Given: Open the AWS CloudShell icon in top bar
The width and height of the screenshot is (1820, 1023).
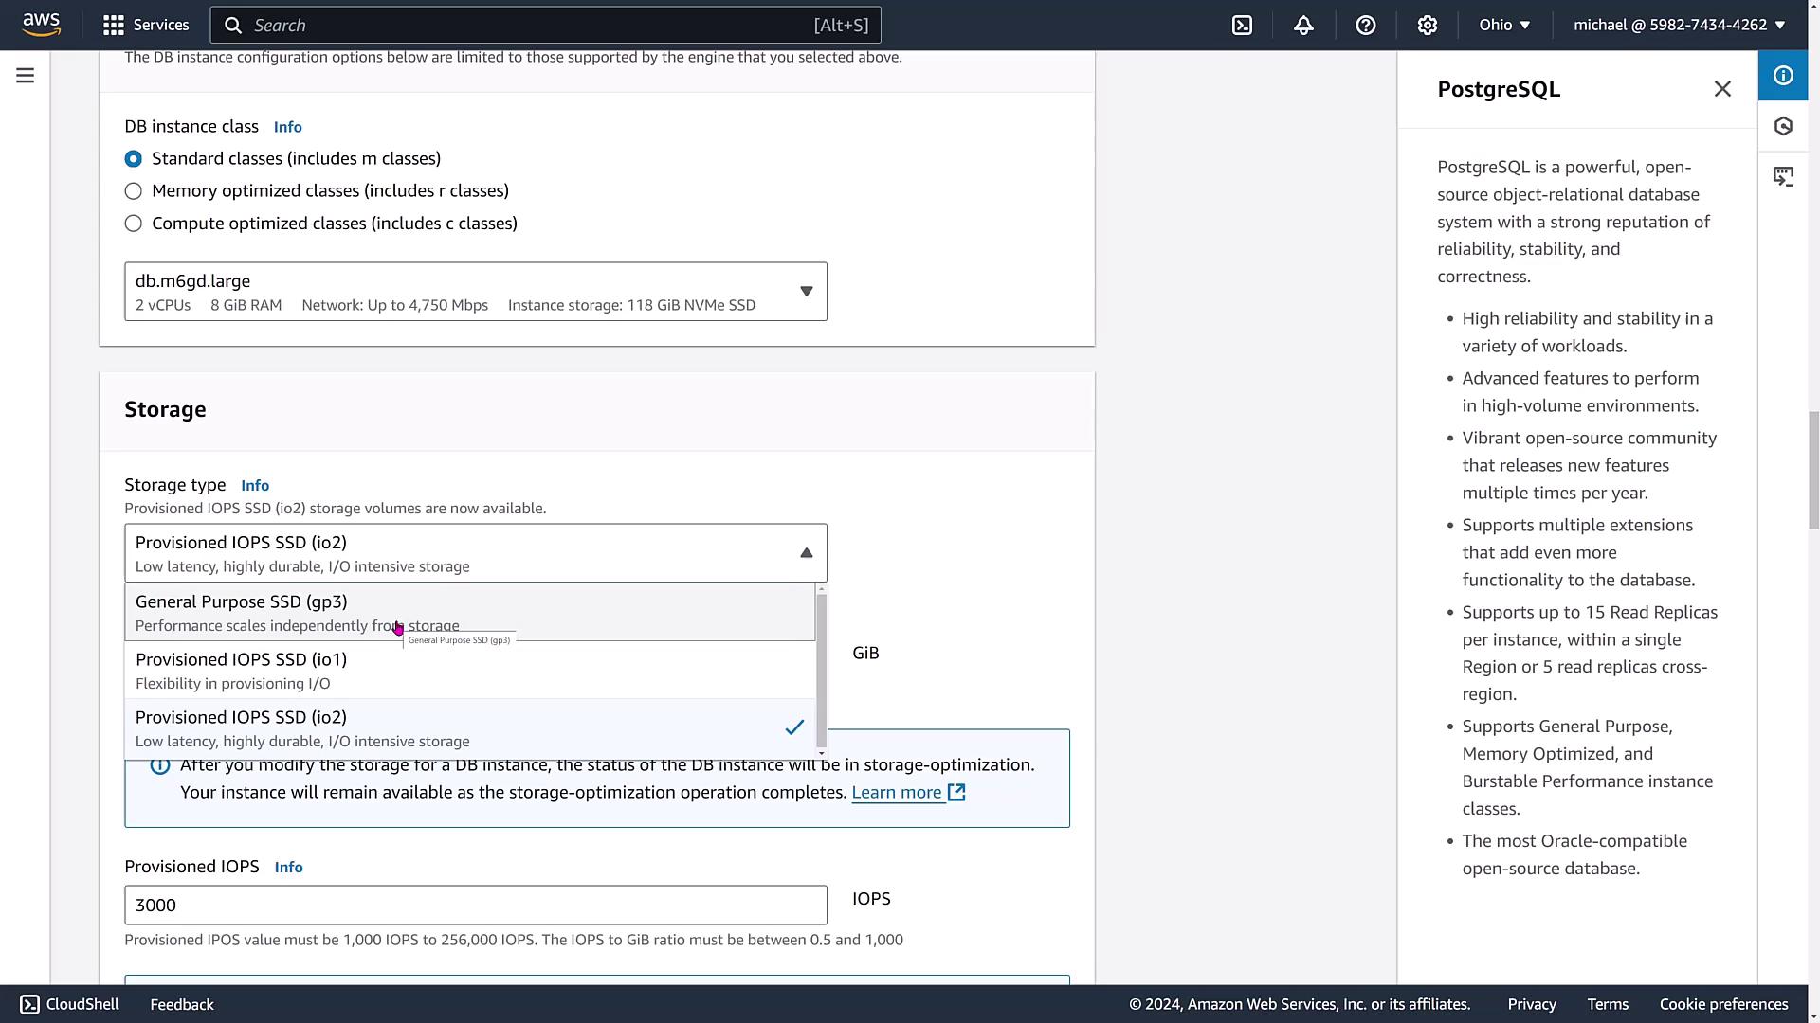Looking at the screenshot, I should 1242,26.
